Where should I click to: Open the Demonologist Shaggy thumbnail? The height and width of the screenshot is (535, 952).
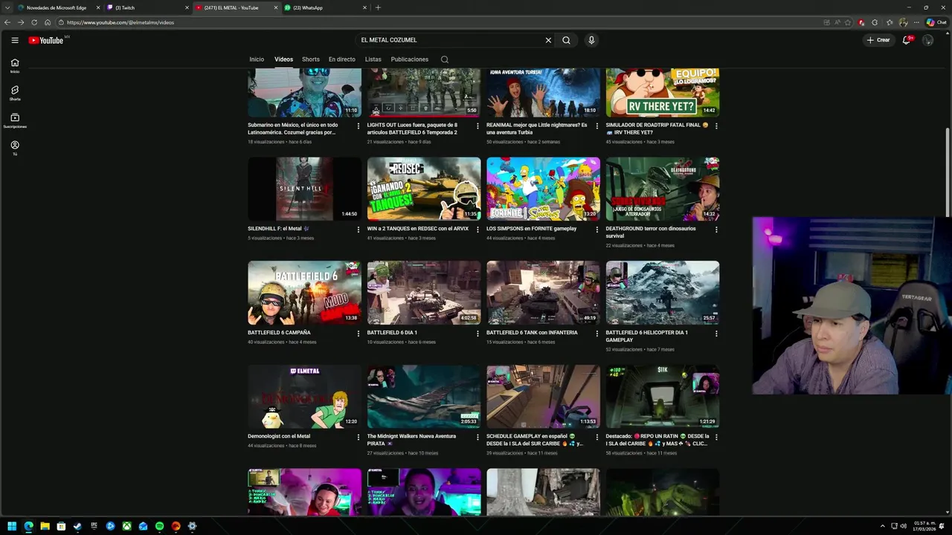(304, 397)
